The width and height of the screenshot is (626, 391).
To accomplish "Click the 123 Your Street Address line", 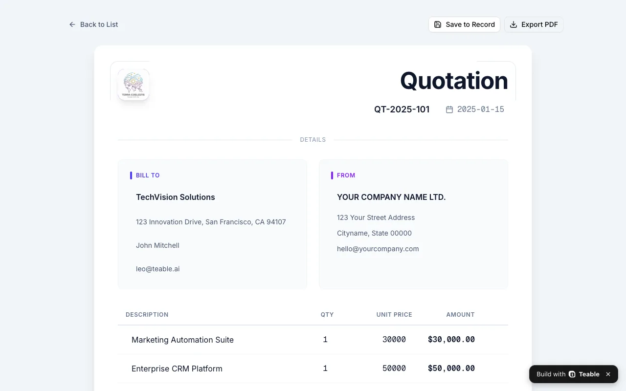I will click(376, 217).
